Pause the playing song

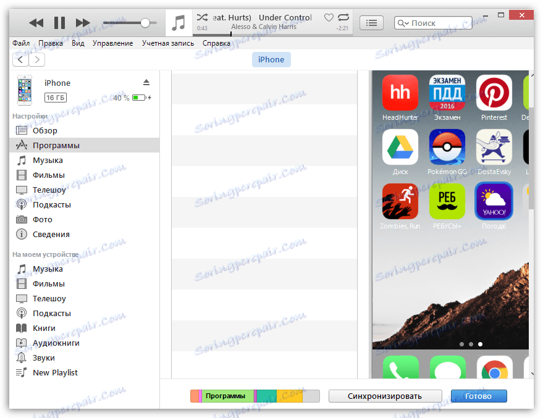tap(59, 23)
